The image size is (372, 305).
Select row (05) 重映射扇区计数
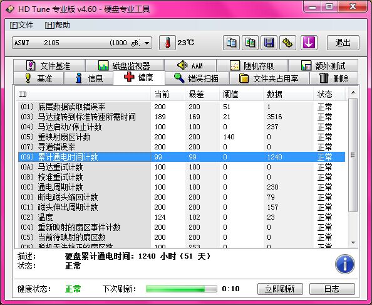(x=182, y=137)
